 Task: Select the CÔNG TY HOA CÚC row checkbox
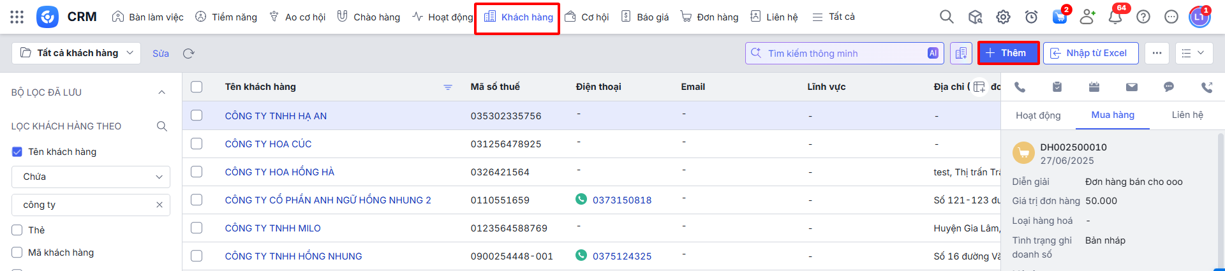197,143
